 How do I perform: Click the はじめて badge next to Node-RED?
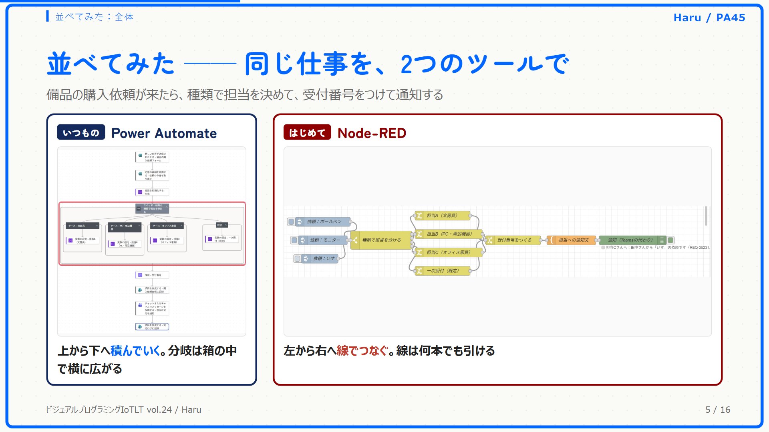click(x=307, y=132)
